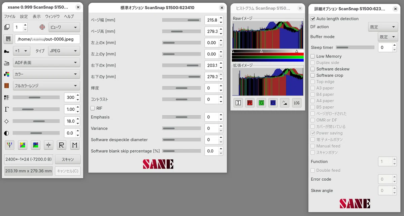Click the negative/invert arrows icon in xsane

pyautogui.click(x=49, y=145)
